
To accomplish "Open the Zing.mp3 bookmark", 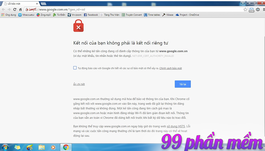I will pyautogui.click(x=44, y=15).
